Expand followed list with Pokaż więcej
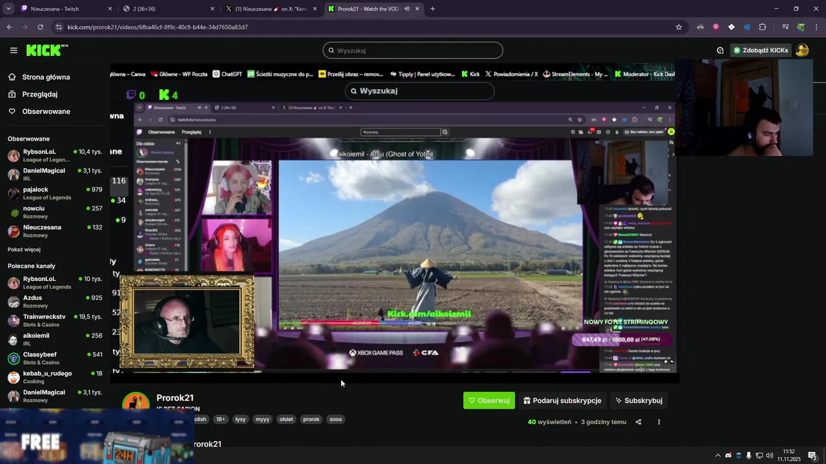 click(x=24, y=249)
